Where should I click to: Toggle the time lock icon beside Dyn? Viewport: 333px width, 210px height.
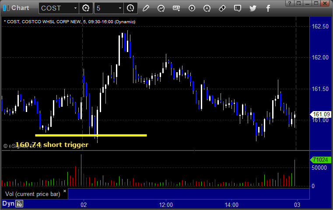coord(19,204)
